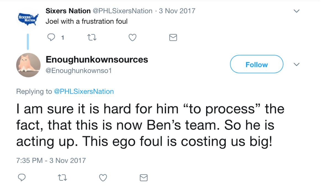Click the 3 Nov 2017 date on the Sixers Nation tweet
Image resolution: width=331 pixels, height=194 pixels.
[177, 11]
